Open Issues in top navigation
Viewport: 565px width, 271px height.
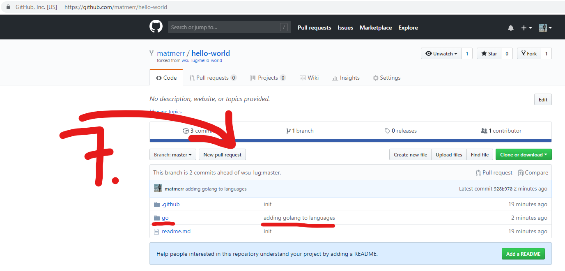click(345, 28)
